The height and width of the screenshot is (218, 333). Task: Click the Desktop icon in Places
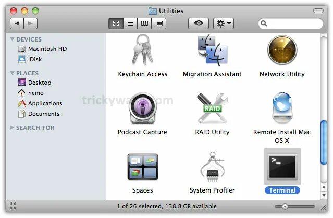point(22,82)
